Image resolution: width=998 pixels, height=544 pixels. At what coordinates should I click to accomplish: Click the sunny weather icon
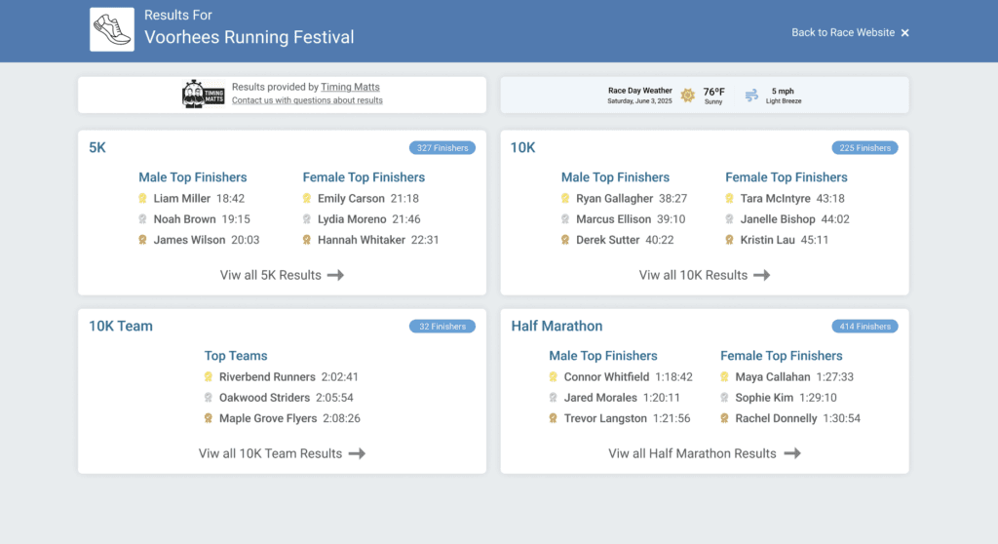pos(688,95)
